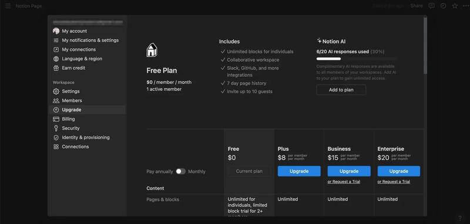Click the help question mark icon
This screenshot has width=470, height=224.
pyautogui.click(x=460, y=218)
